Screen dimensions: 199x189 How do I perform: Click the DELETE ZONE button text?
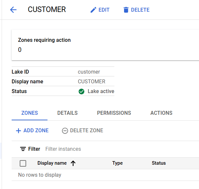(x=87, y=131)
